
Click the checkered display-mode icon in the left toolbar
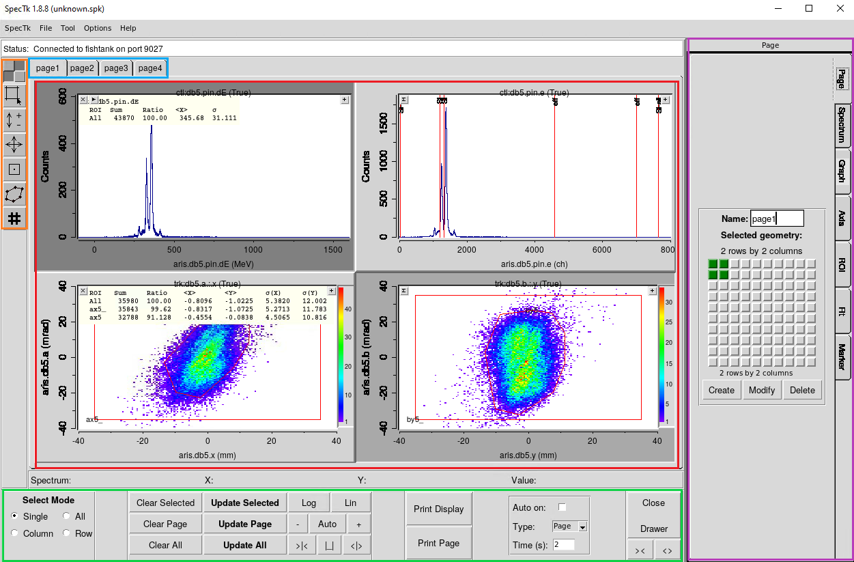pyautogui.click(x=14, y=71)
